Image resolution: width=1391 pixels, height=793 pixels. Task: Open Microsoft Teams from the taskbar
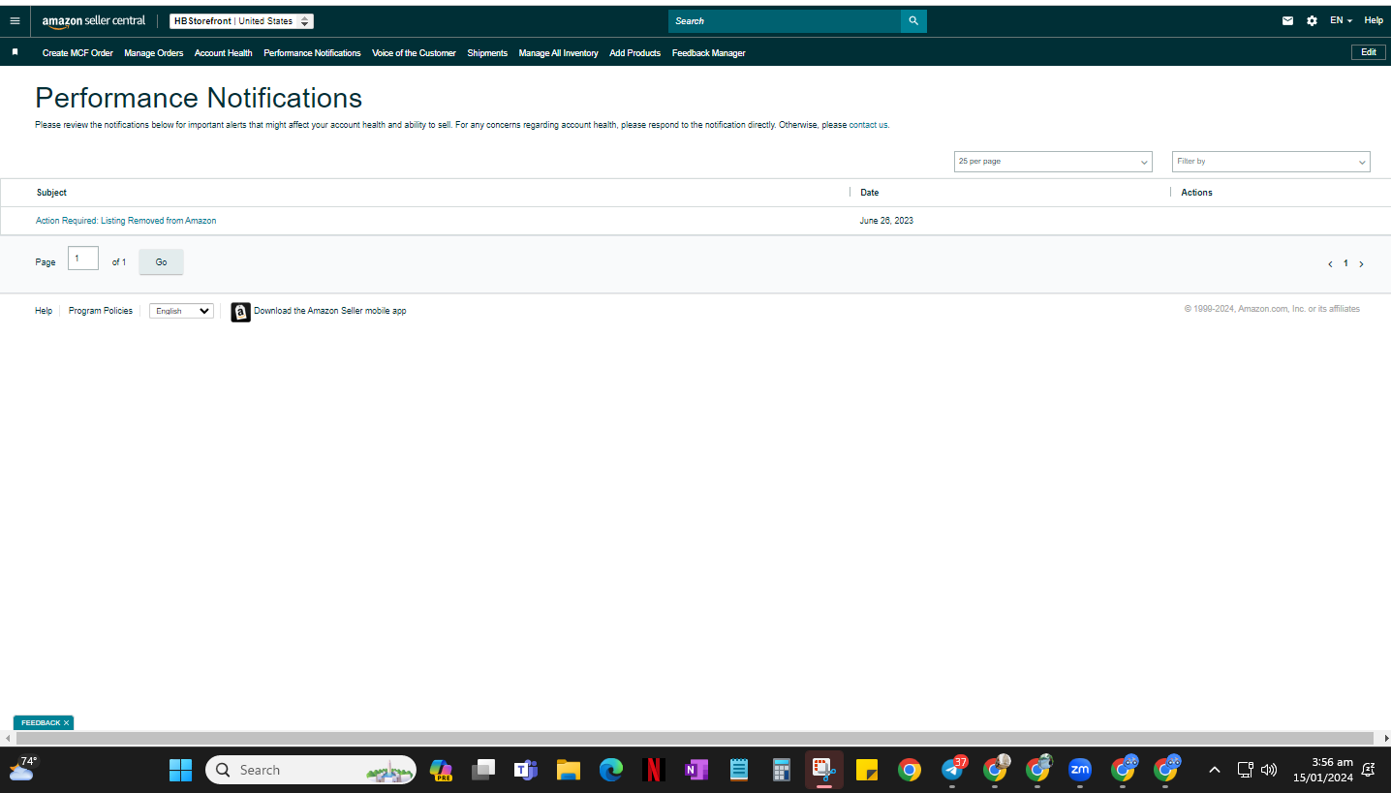(x=526, y=770)
